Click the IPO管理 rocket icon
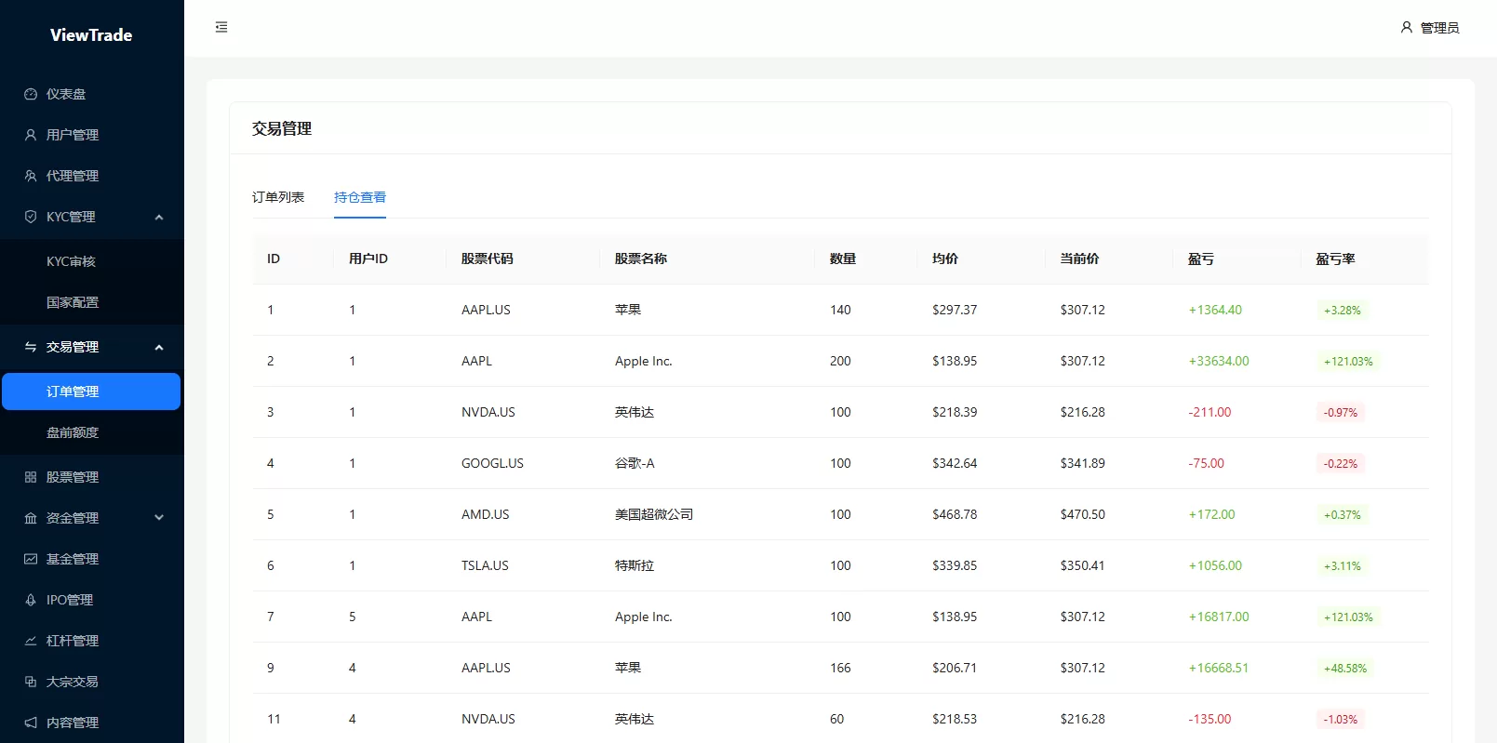 [x=31, y=600]
